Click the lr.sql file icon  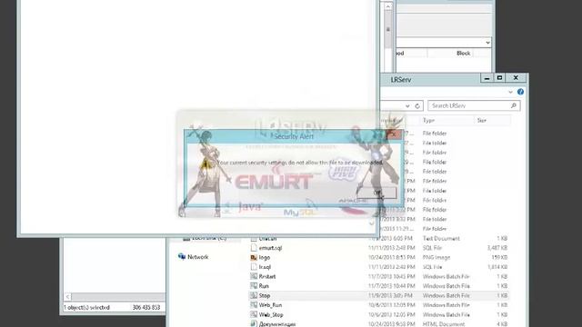point(254,267)
